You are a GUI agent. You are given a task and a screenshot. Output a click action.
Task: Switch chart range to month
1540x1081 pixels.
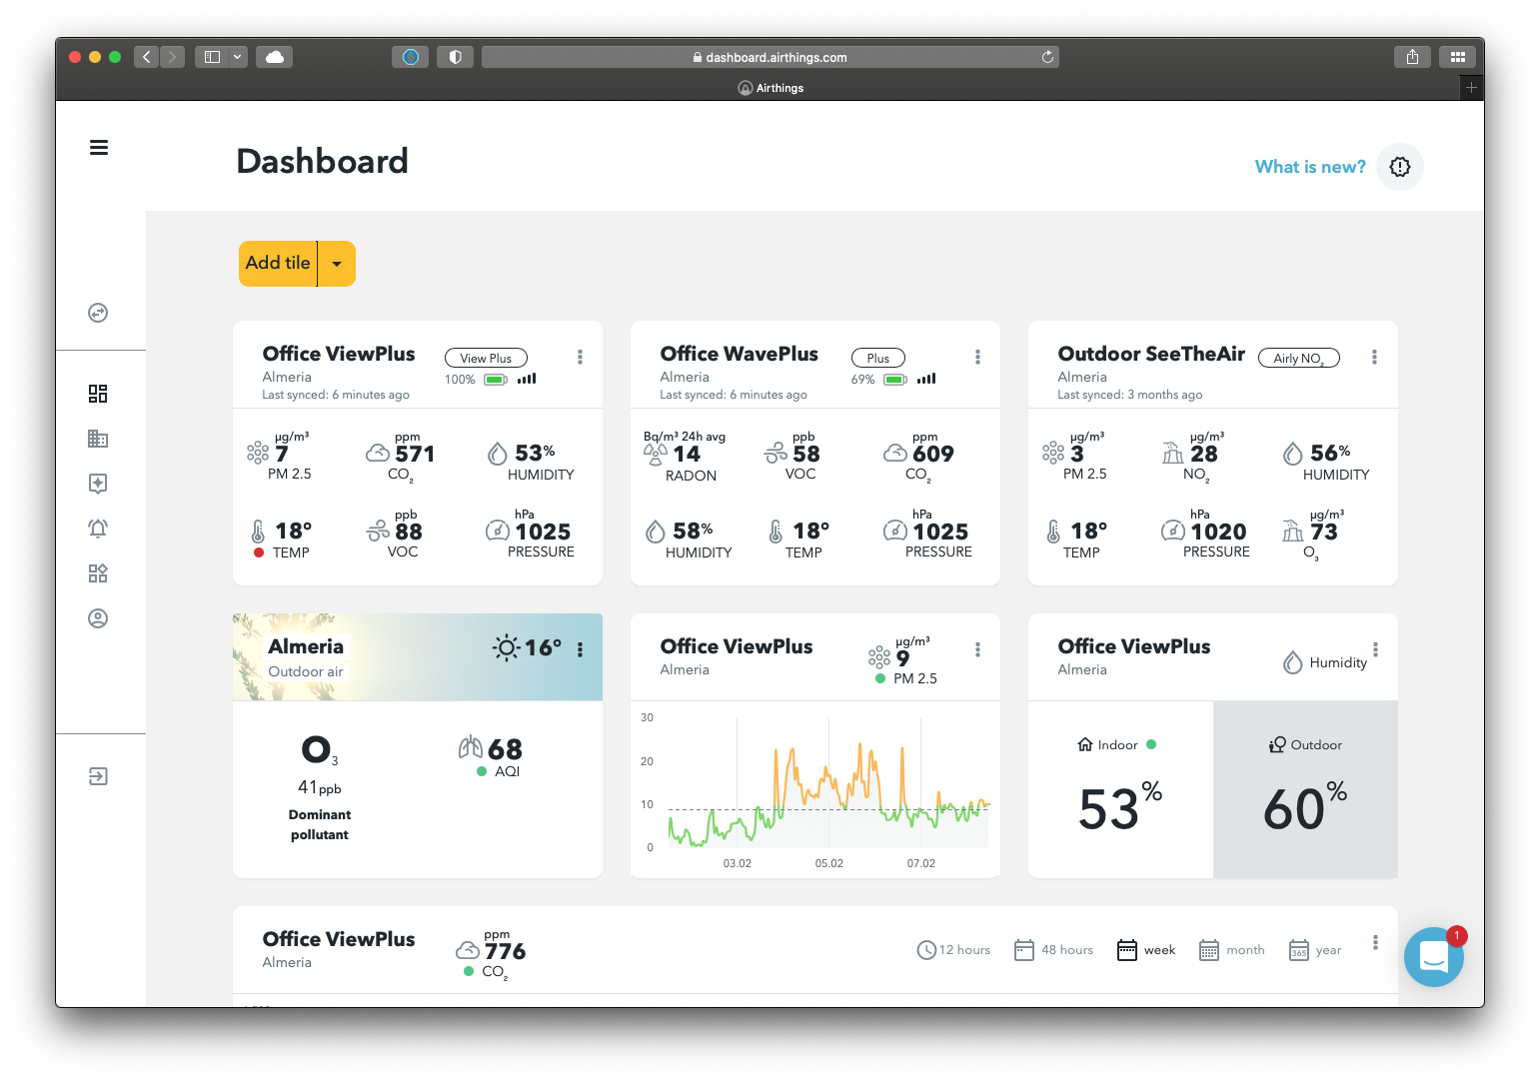(1231, 950)
